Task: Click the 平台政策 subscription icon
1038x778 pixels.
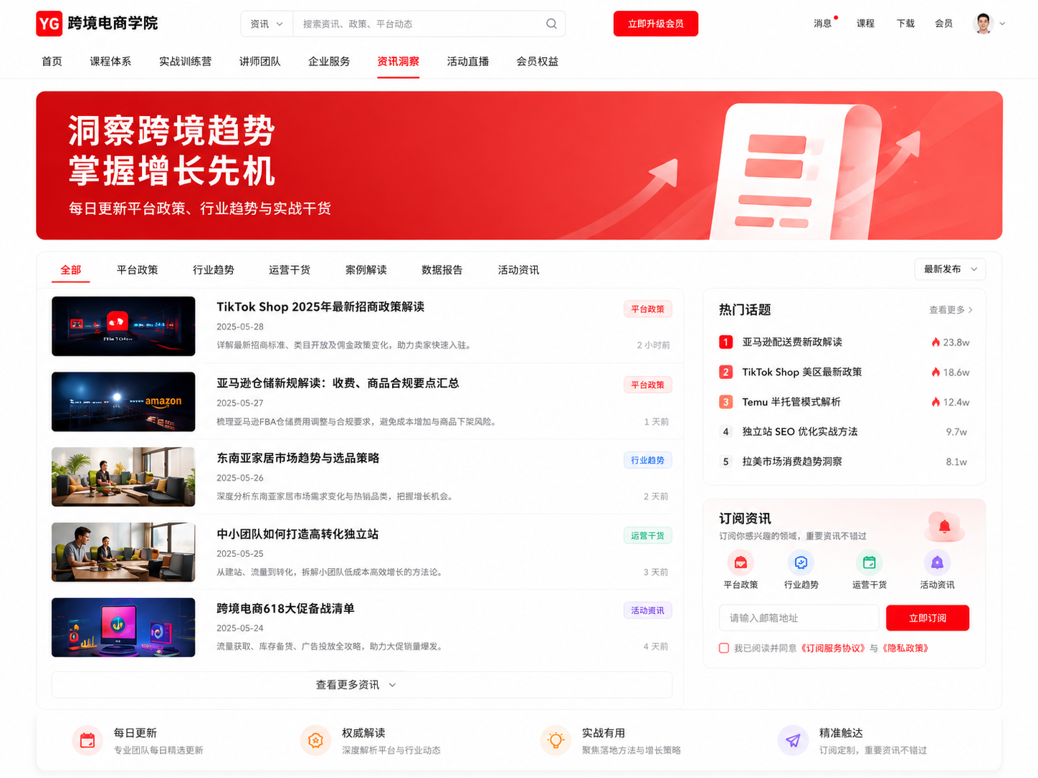Action: [x=741, y=562]
